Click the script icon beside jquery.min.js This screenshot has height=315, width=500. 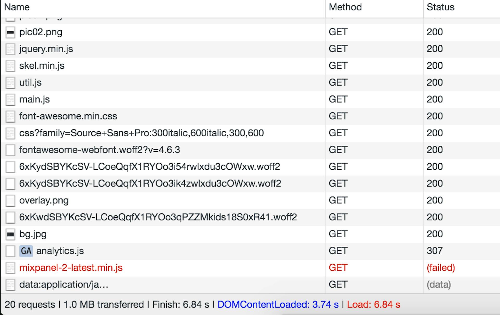click(x=10, y=49)
